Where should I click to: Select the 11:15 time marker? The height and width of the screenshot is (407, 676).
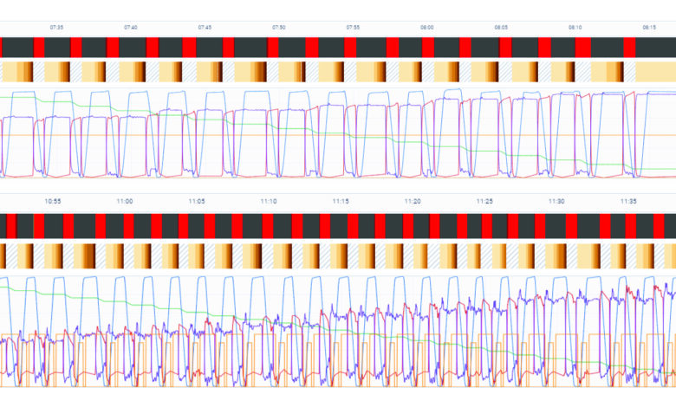coord(341,201)
